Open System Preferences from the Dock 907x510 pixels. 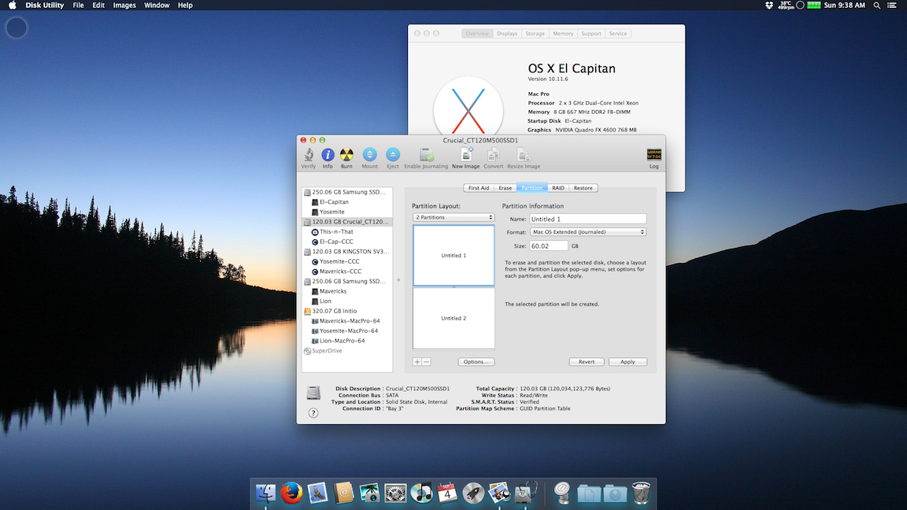tap(396, 493)
